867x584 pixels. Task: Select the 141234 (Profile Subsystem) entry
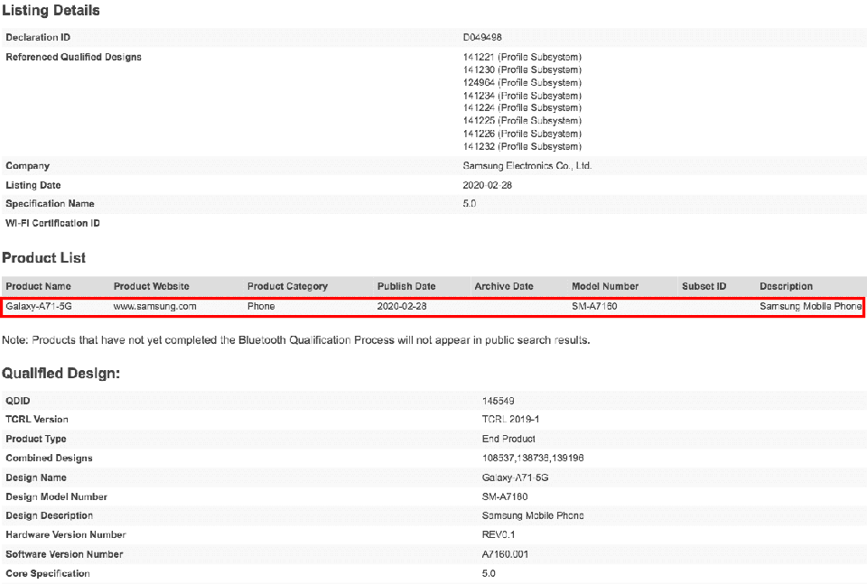point(522,96)
